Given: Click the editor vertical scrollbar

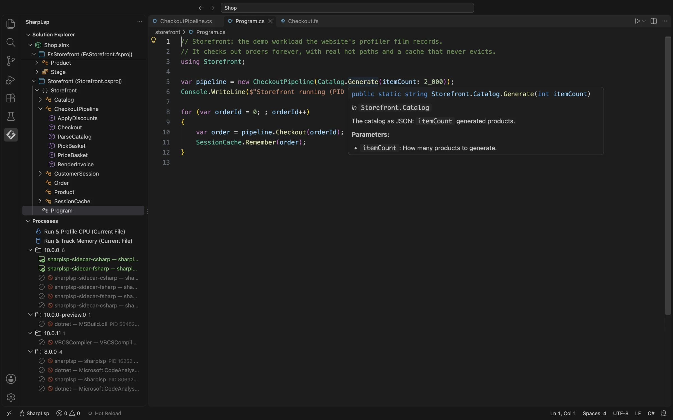Looking at the screenshot, I should pos(668,176).
